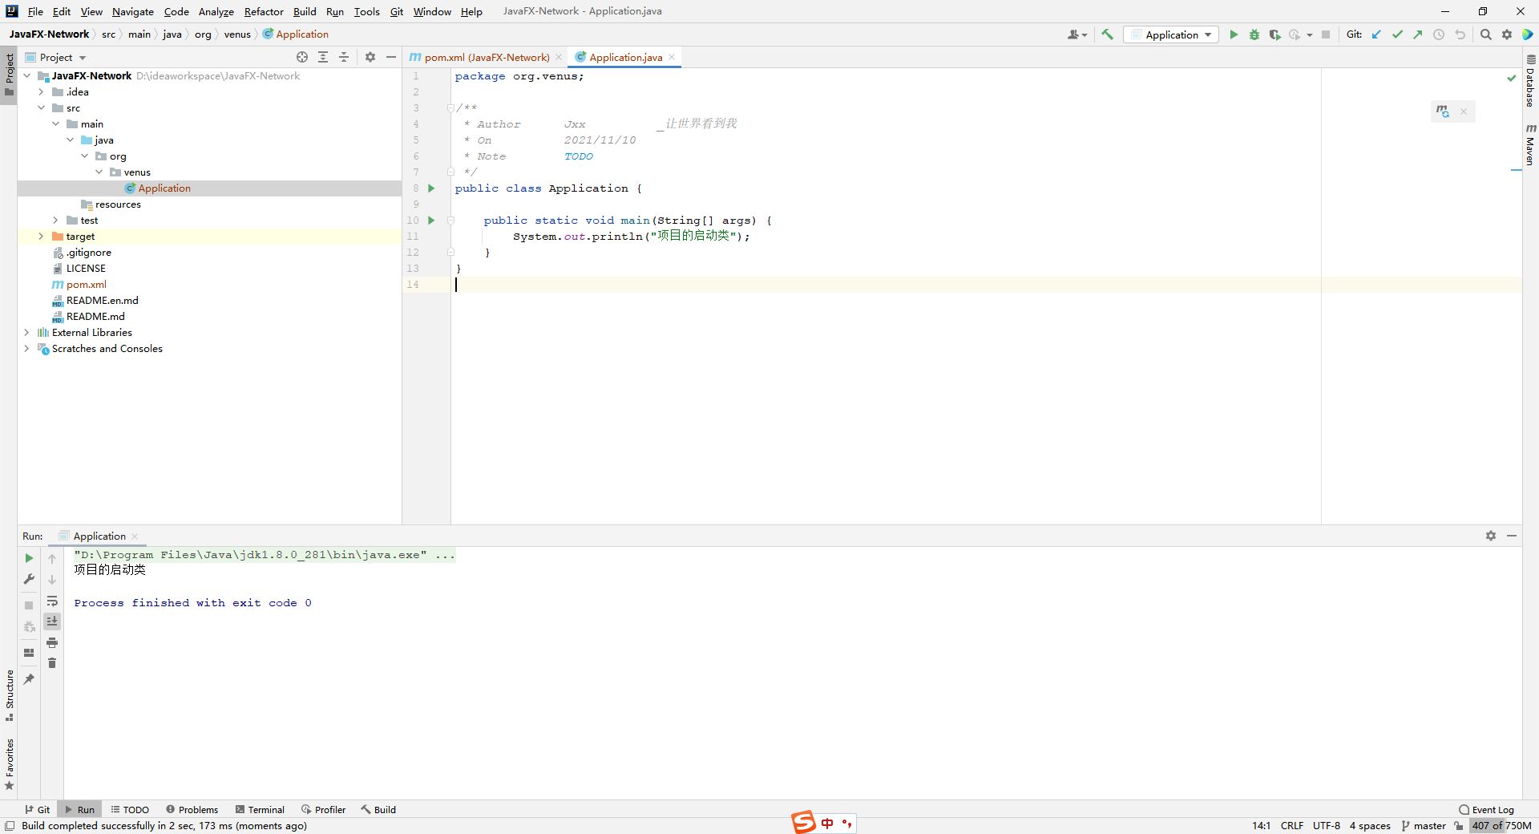Expand the test folder
This screenshot has height=834, width=1539.
click(x=56, y=221)
